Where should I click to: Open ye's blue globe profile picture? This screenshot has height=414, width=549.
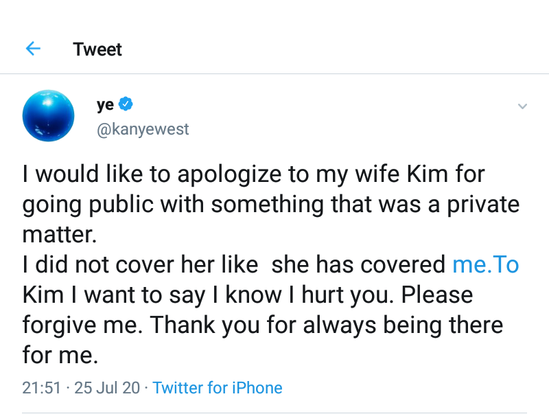pos(48,115)
